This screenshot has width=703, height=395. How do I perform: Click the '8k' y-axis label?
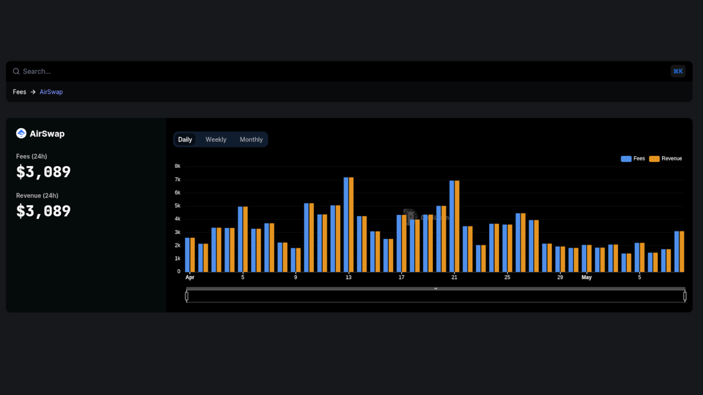point(178,166)
